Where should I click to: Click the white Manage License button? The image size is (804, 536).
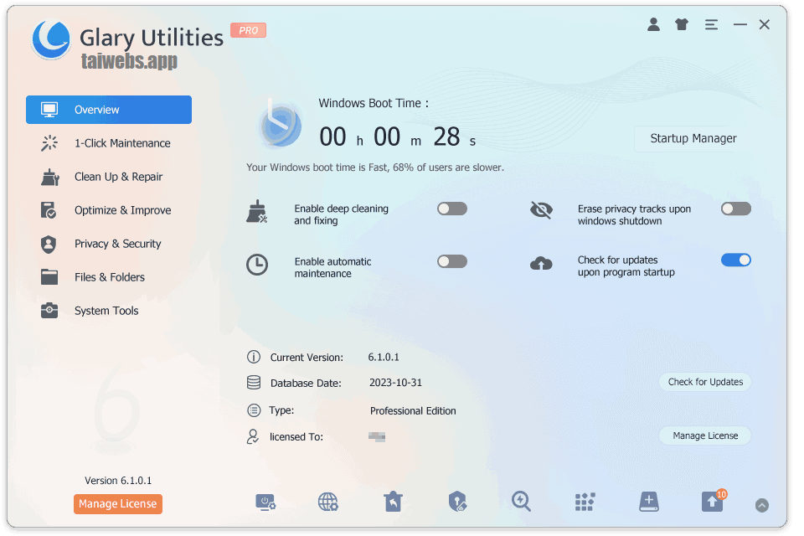pos(705,436)
